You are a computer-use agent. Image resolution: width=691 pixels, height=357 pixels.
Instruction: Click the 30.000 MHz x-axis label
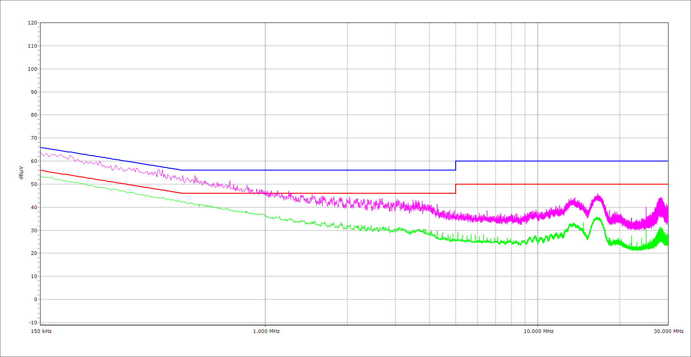668,331
